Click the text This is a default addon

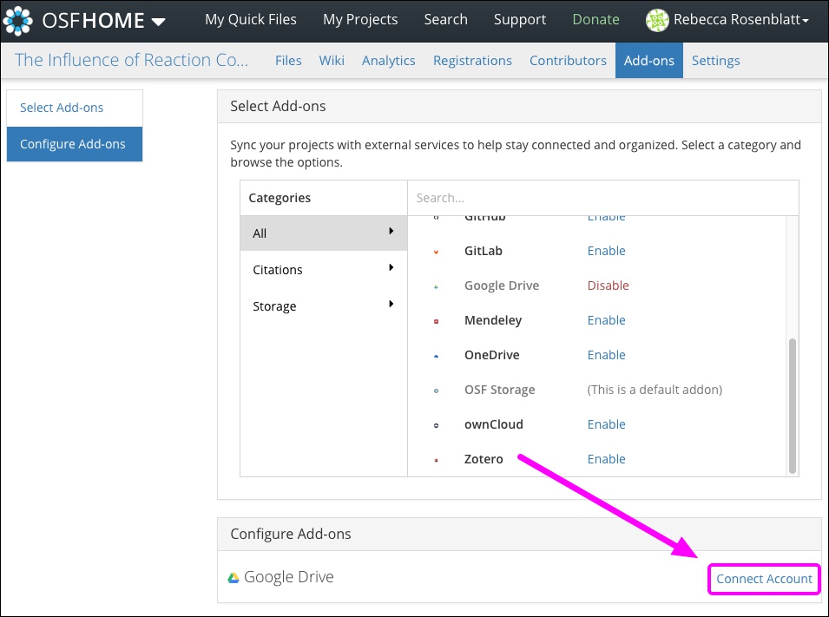[655, 390]
